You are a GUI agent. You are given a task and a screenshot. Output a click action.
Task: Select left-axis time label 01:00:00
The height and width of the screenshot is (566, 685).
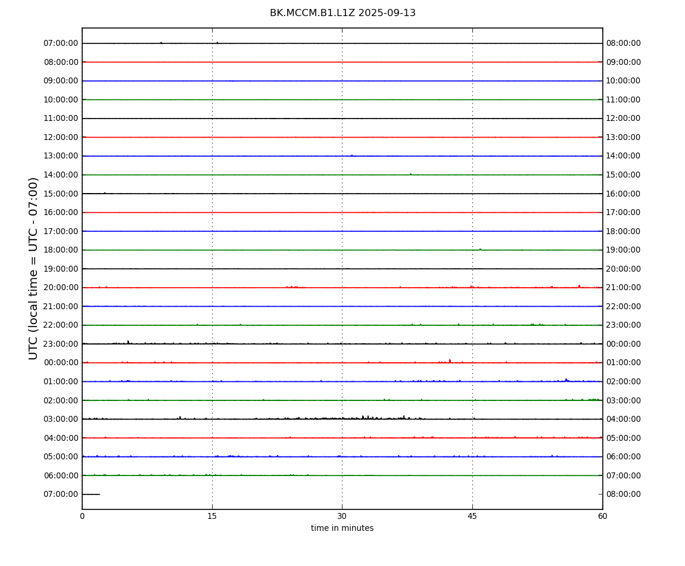[61, 381]
